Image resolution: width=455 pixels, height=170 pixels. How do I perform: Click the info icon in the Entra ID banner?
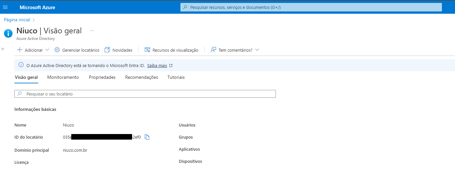(x=21, y=65)
